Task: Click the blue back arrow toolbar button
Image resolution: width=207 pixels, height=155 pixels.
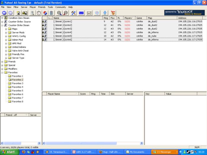Action: click(x=4, y=13)
